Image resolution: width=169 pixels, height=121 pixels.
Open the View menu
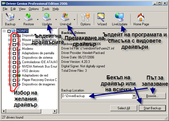point(22,9)
